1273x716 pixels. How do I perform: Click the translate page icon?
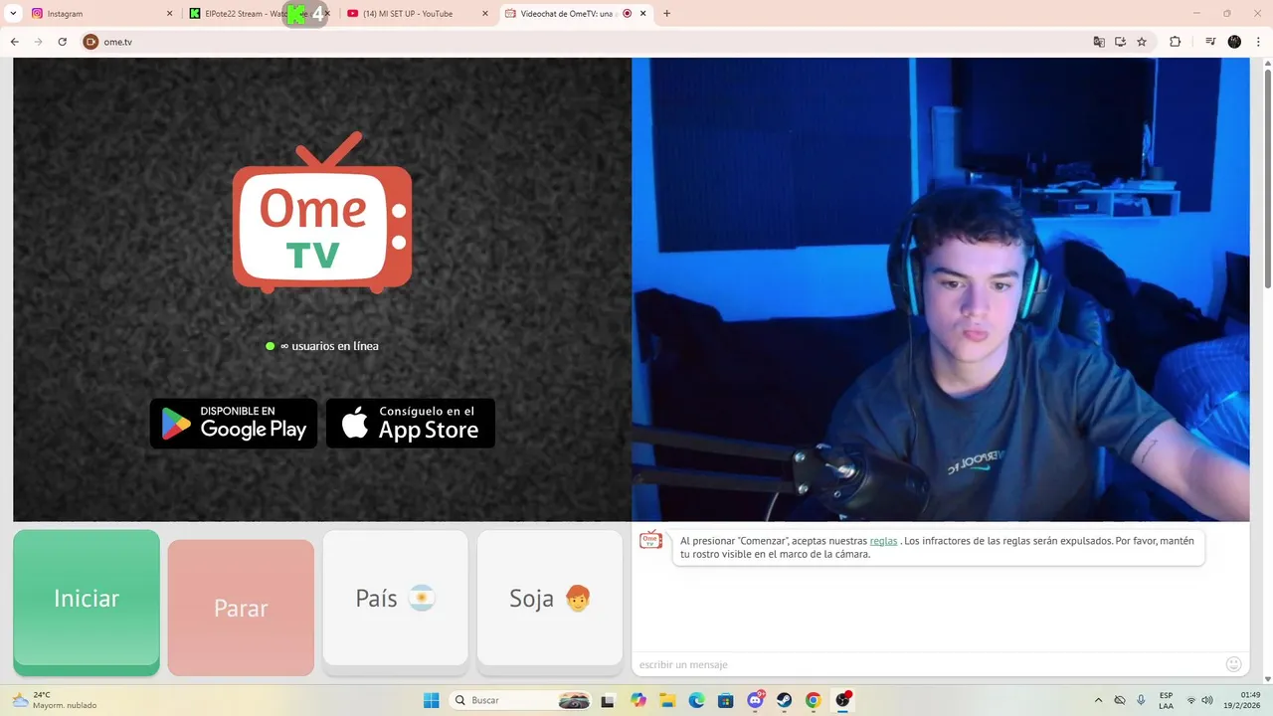click(x=1099, y=42)
